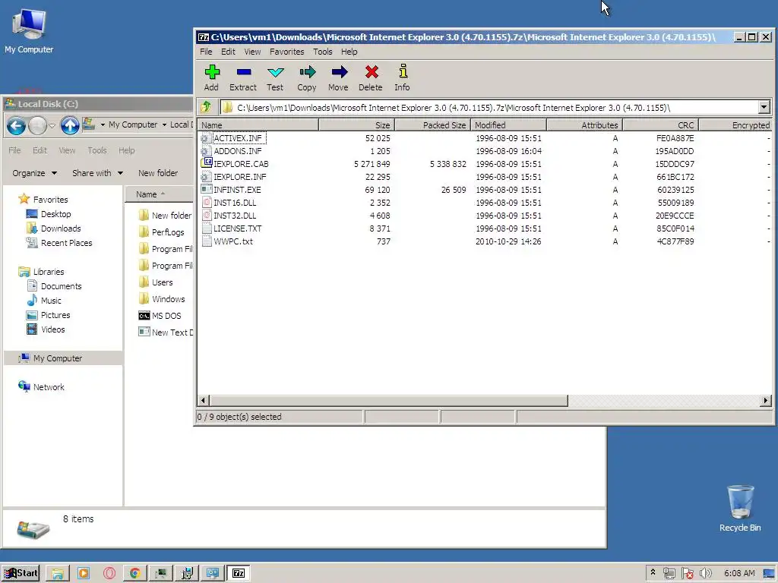
Task: Click the green Add button in 7-Zip
Action: (x=212, y=78)
